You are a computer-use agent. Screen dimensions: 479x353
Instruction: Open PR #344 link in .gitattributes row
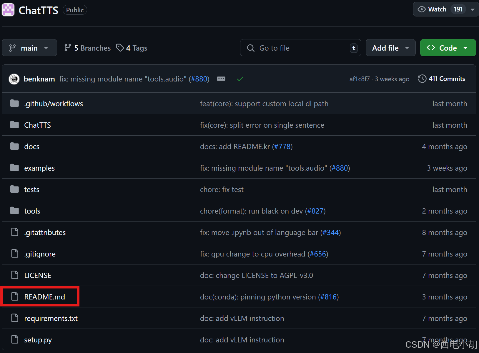[x=331, y=232]
